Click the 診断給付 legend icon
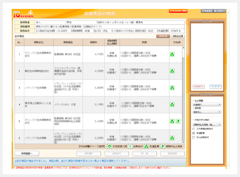 pos(130,147)
